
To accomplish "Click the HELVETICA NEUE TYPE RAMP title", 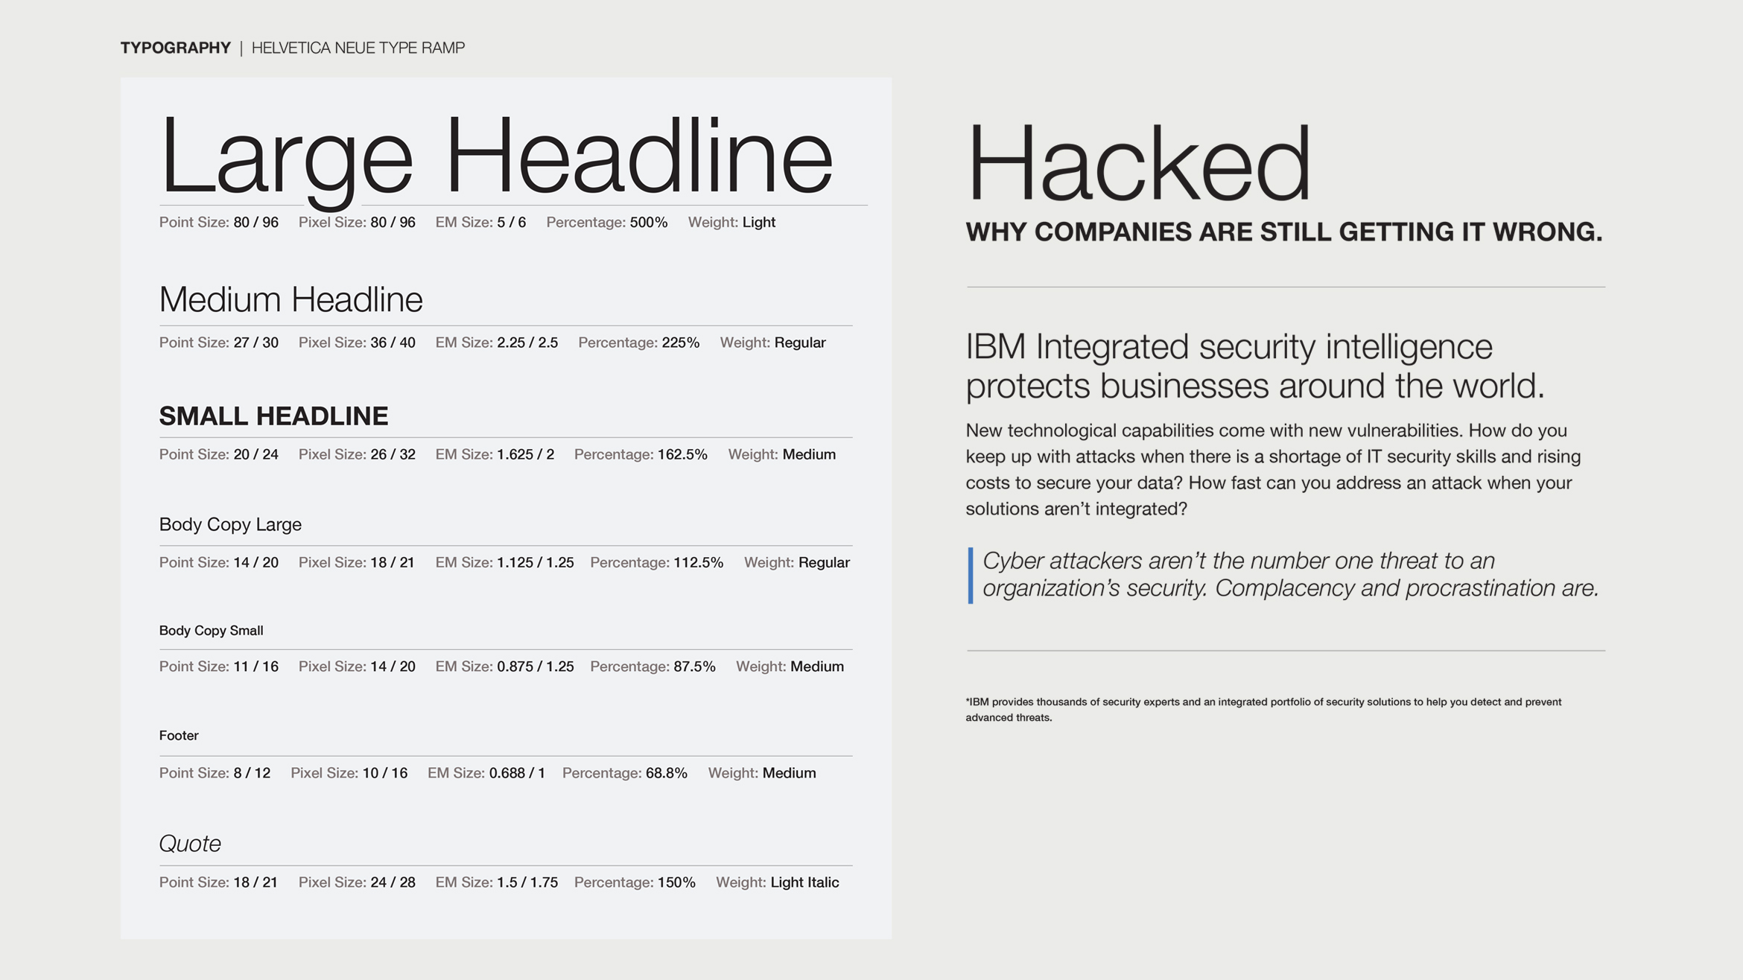I will click(358, 48).
